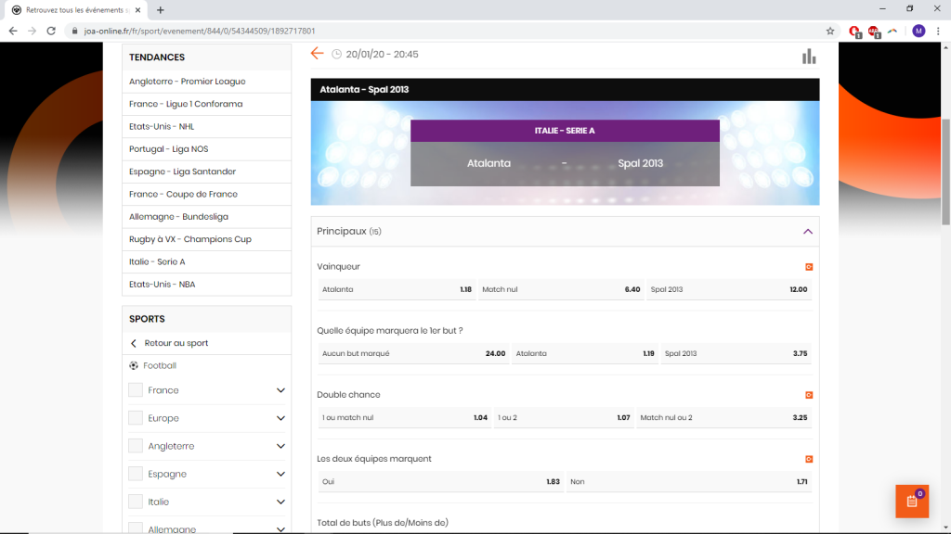
Task: Bookmark this page with the star icon
Action: point(829,31)
